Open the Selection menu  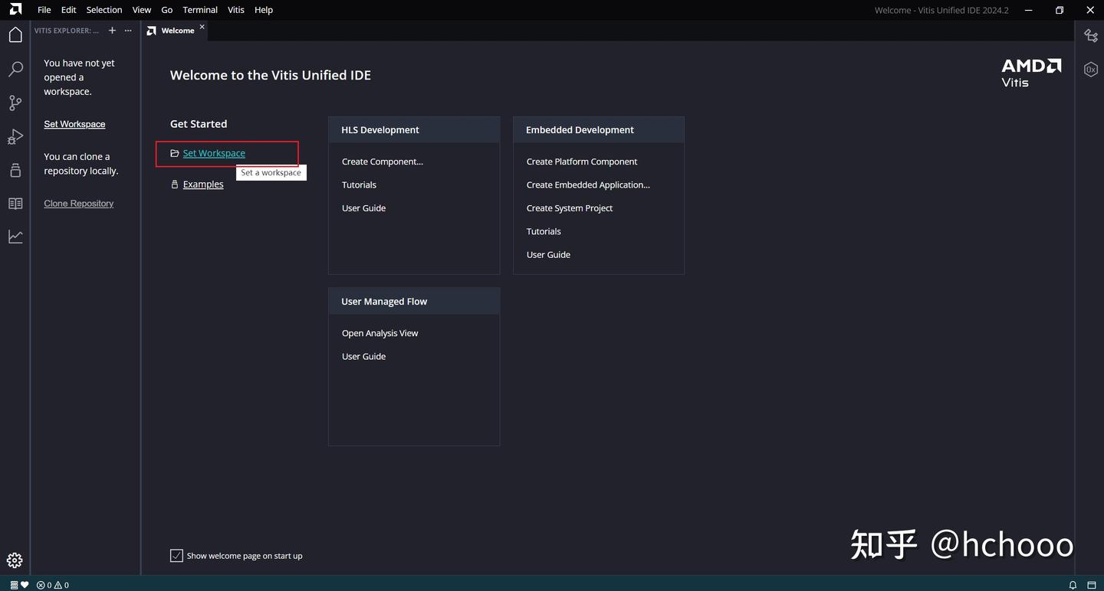(x=104, y=10)
